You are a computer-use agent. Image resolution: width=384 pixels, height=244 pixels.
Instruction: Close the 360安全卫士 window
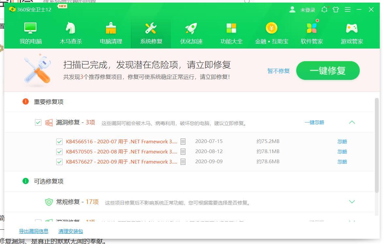(371, 9)
